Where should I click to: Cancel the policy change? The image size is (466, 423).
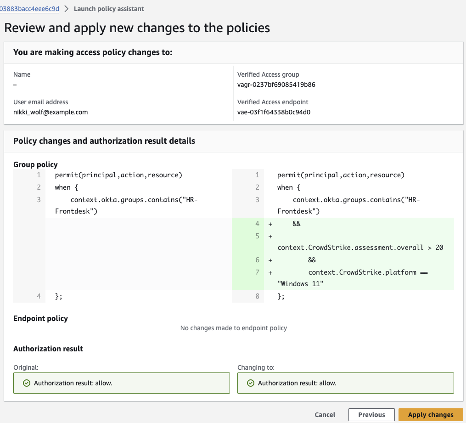tap(325, 414)
